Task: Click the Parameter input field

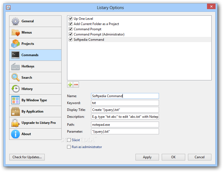Action: 125,132
